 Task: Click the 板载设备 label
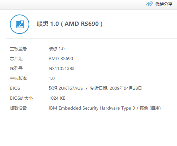[18, 108]
